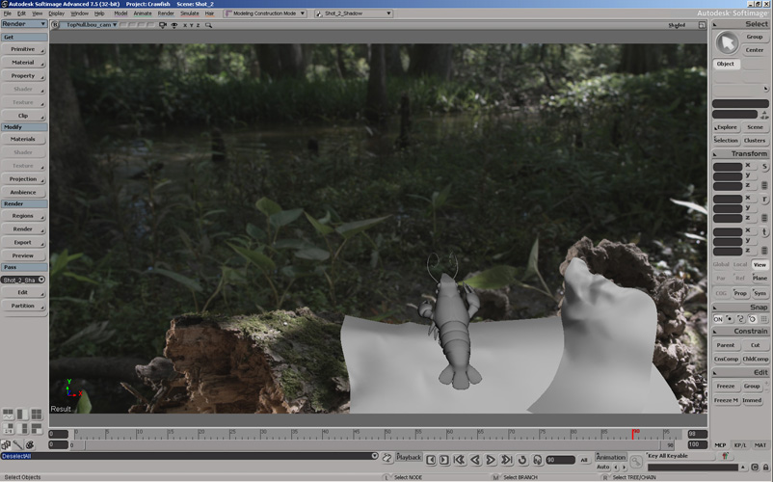Open the Hair menu

[209, 13]
